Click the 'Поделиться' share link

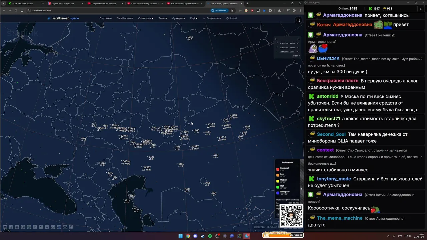pyautogui.click(x=211, y=18)
